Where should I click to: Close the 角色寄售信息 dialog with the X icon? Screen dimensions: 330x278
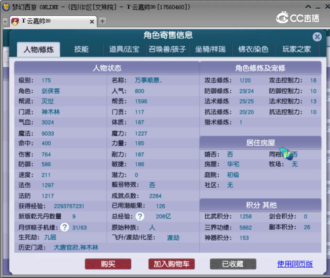[x=317, y=37]
